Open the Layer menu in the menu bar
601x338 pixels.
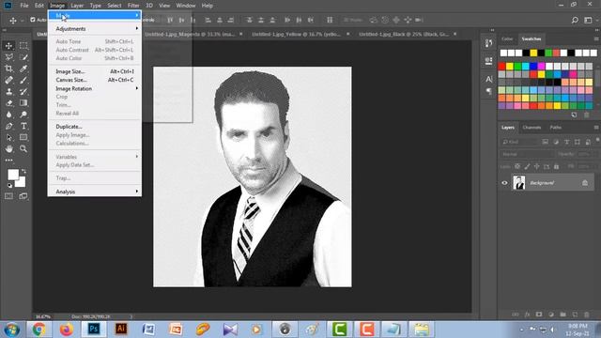pos(77,6)
